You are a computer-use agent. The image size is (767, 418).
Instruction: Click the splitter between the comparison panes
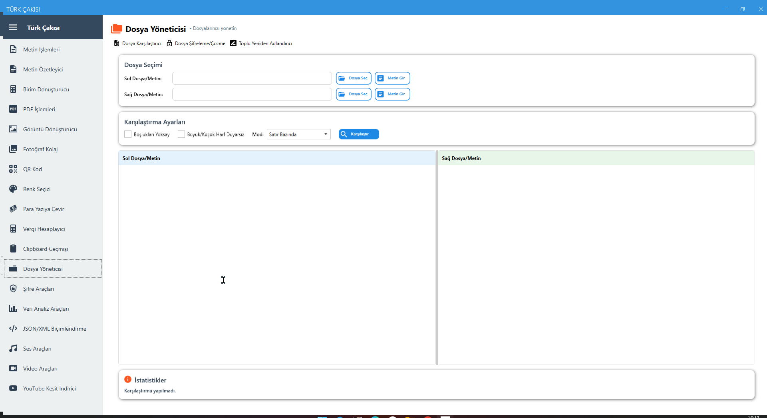click(437, 258)
